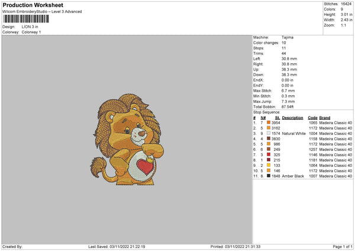Click the Total Bobbin value '87.54ft'

288,107
